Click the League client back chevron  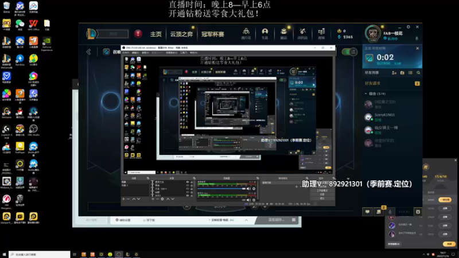(89, 52)
